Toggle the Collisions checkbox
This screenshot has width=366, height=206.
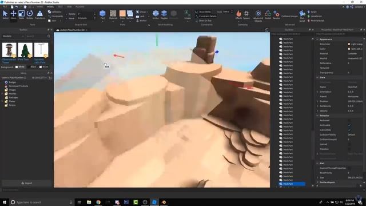point(49,11)
